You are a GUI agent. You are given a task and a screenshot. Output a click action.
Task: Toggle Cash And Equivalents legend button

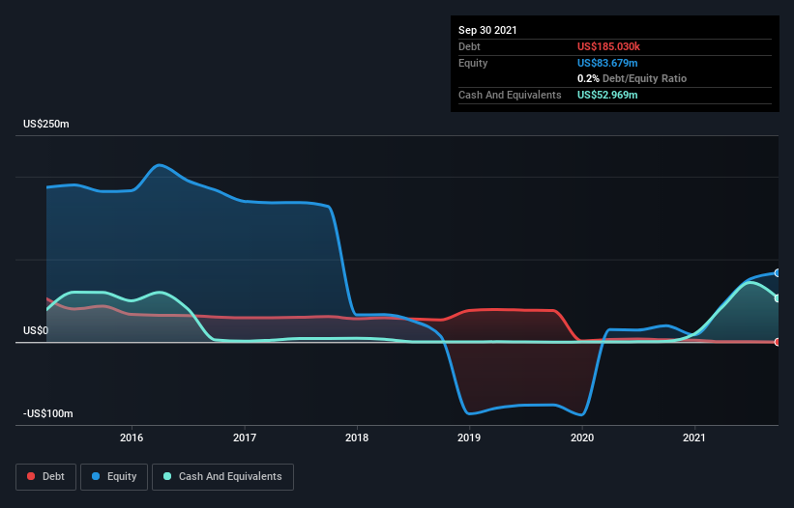pos(222,477)
